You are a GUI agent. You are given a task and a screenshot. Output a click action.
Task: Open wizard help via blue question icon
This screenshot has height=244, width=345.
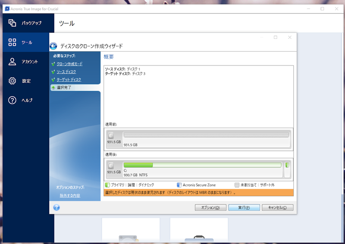[56, 207]
